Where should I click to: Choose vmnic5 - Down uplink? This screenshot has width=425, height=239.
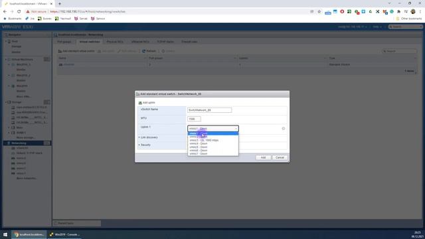tap(213, 147)
